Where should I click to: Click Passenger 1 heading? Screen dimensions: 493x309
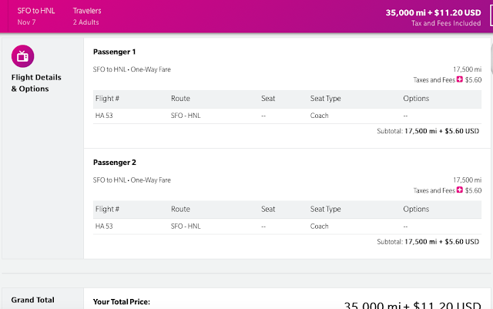click(x=114, y=52)
